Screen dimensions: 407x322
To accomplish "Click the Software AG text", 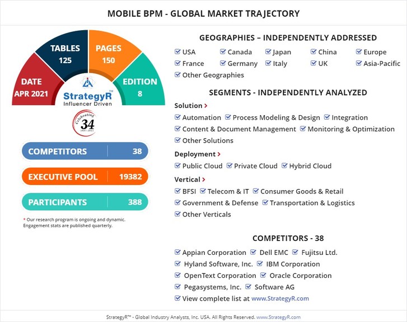I will pyautogui.click(x=274, y=287).
